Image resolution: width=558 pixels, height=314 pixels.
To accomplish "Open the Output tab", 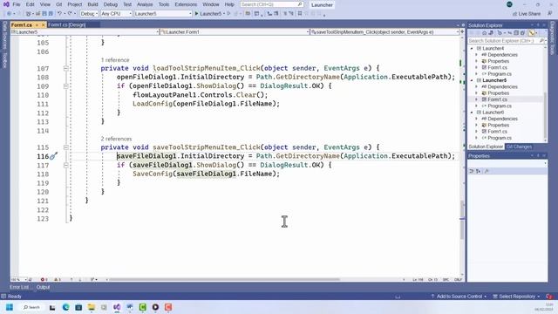I will click(x=43, y=287).
